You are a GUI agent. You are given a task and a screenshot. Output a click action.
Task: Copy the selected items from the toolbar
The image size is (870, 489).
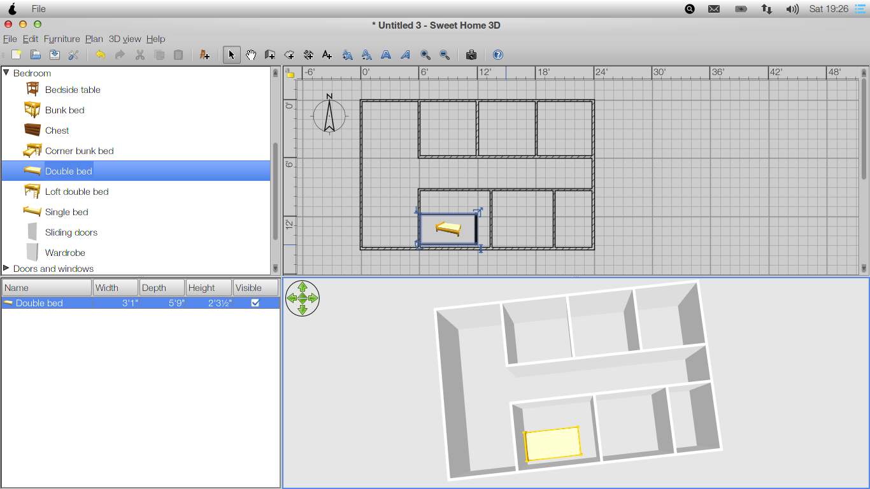(159, 55)
